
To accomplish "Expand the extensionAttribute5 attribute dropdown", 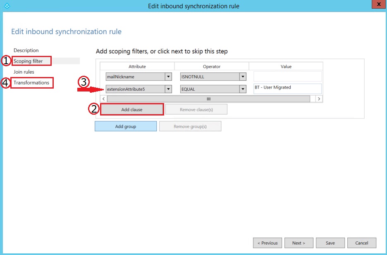I will click(x=168, y=89).
